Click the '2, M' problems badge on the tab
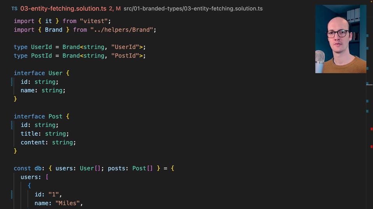373x209 pixels. (115, 9)
